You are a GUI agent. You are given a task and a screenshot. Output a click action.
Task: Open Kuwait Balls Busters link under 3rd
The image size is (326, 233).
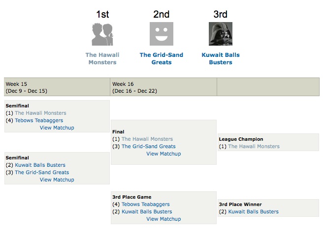point(221,58)
